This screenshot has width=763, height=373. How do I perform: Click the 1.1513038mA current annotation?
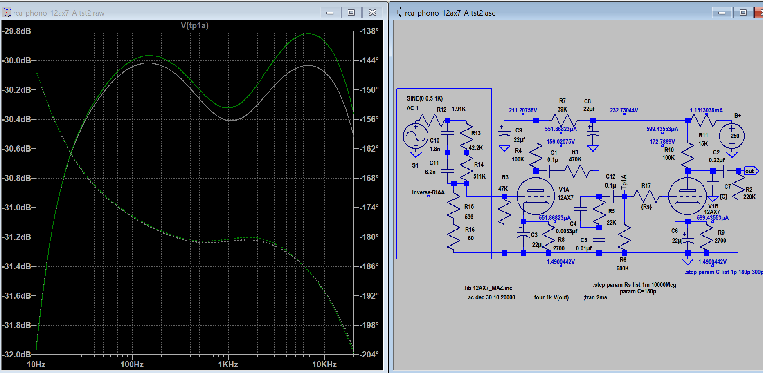(706, 110)
